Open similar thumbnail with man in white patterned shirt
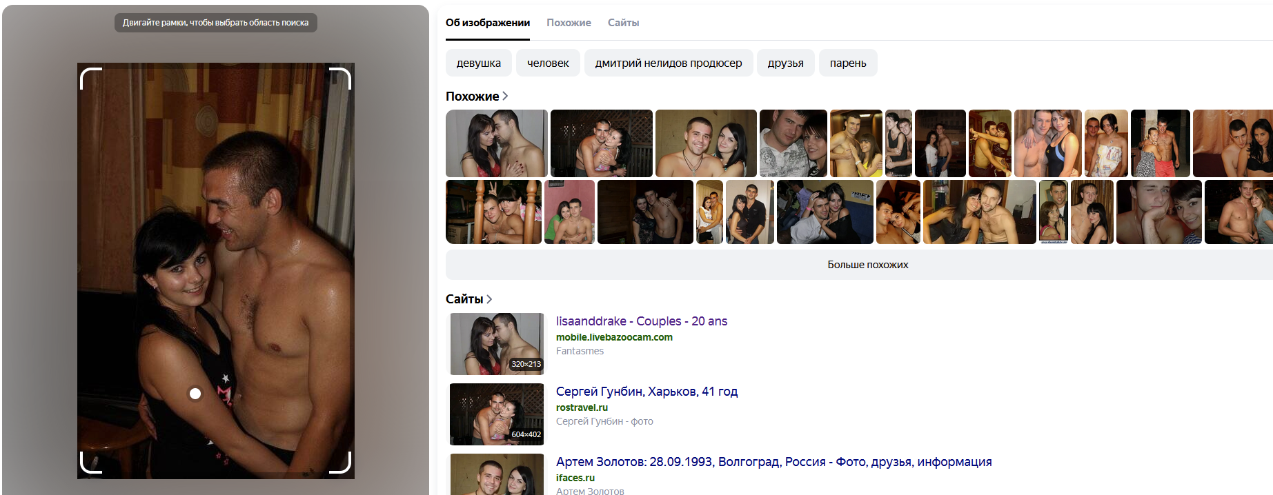This screenshot has width=1273, height=495. (x=793, y=143)
